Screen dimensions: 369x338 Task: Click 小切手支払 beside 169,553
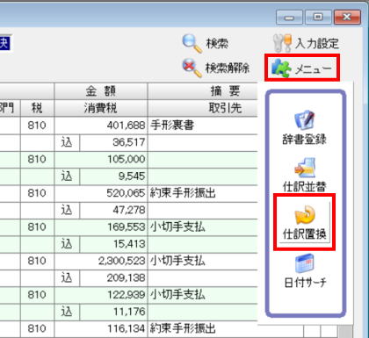[203, 227]
